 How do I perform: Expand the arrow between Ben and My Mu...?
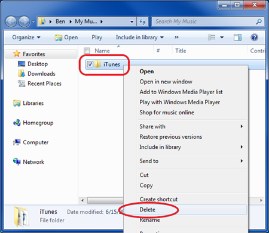coord(71,21)
